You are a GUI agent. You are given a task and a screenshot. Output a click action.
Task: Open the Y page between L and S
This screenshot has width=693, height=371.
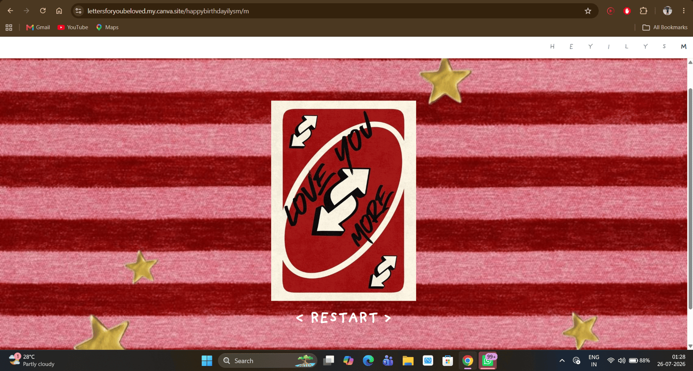pos(645,47)
